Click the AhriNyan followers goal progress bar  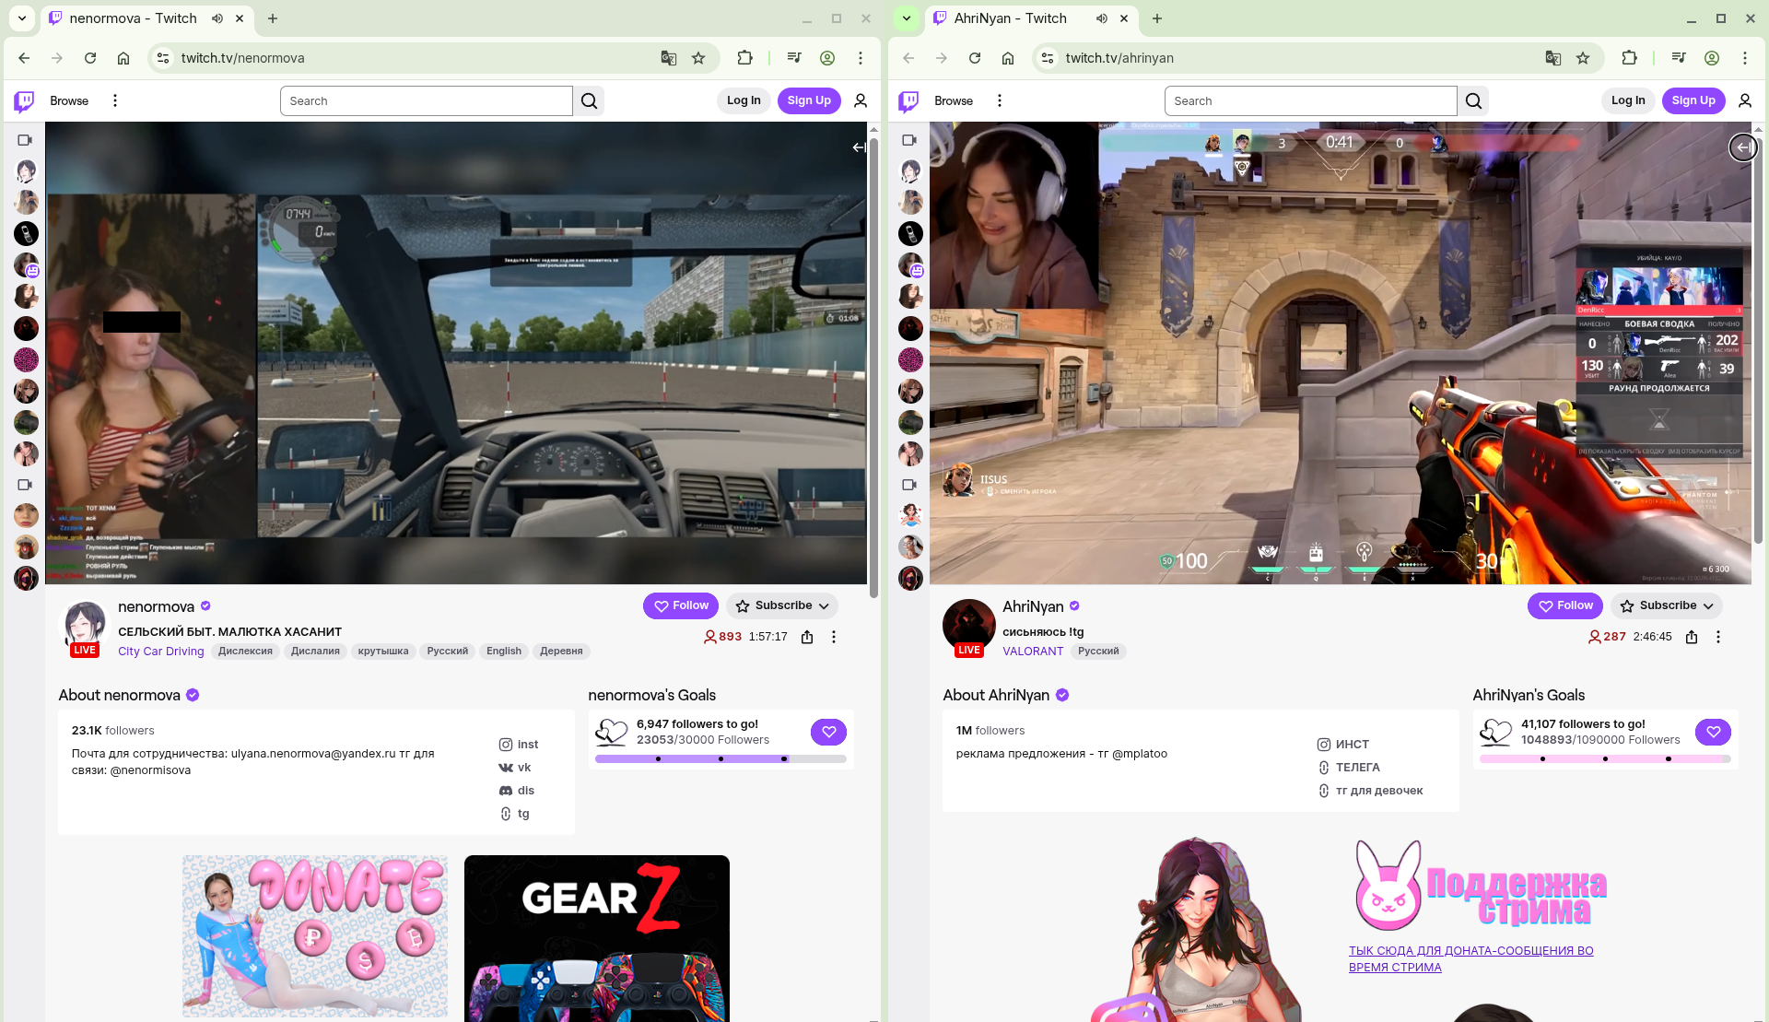click(1604, 759)
